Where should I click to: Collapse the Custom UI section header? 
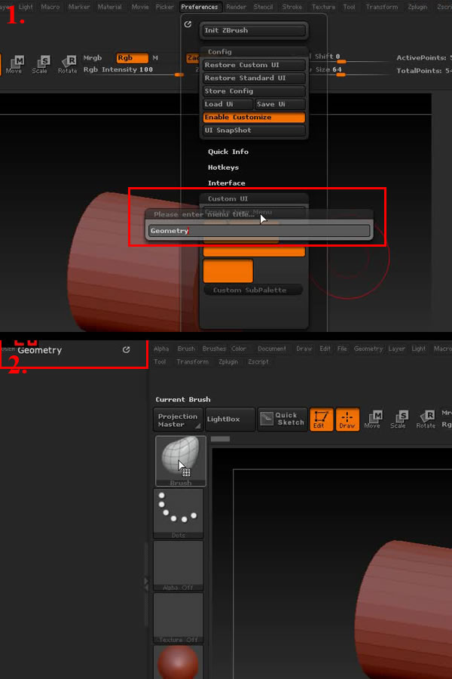click(x=228, y=198)
